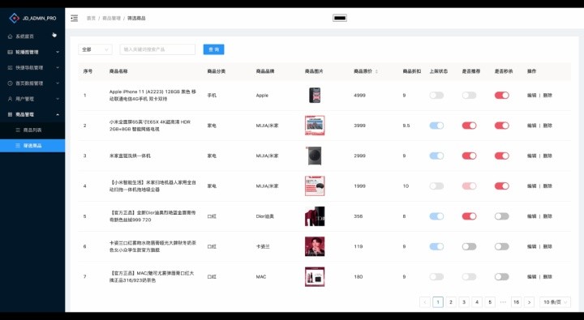
Task: Click the price 119 cell
Action: click(359, 246)
